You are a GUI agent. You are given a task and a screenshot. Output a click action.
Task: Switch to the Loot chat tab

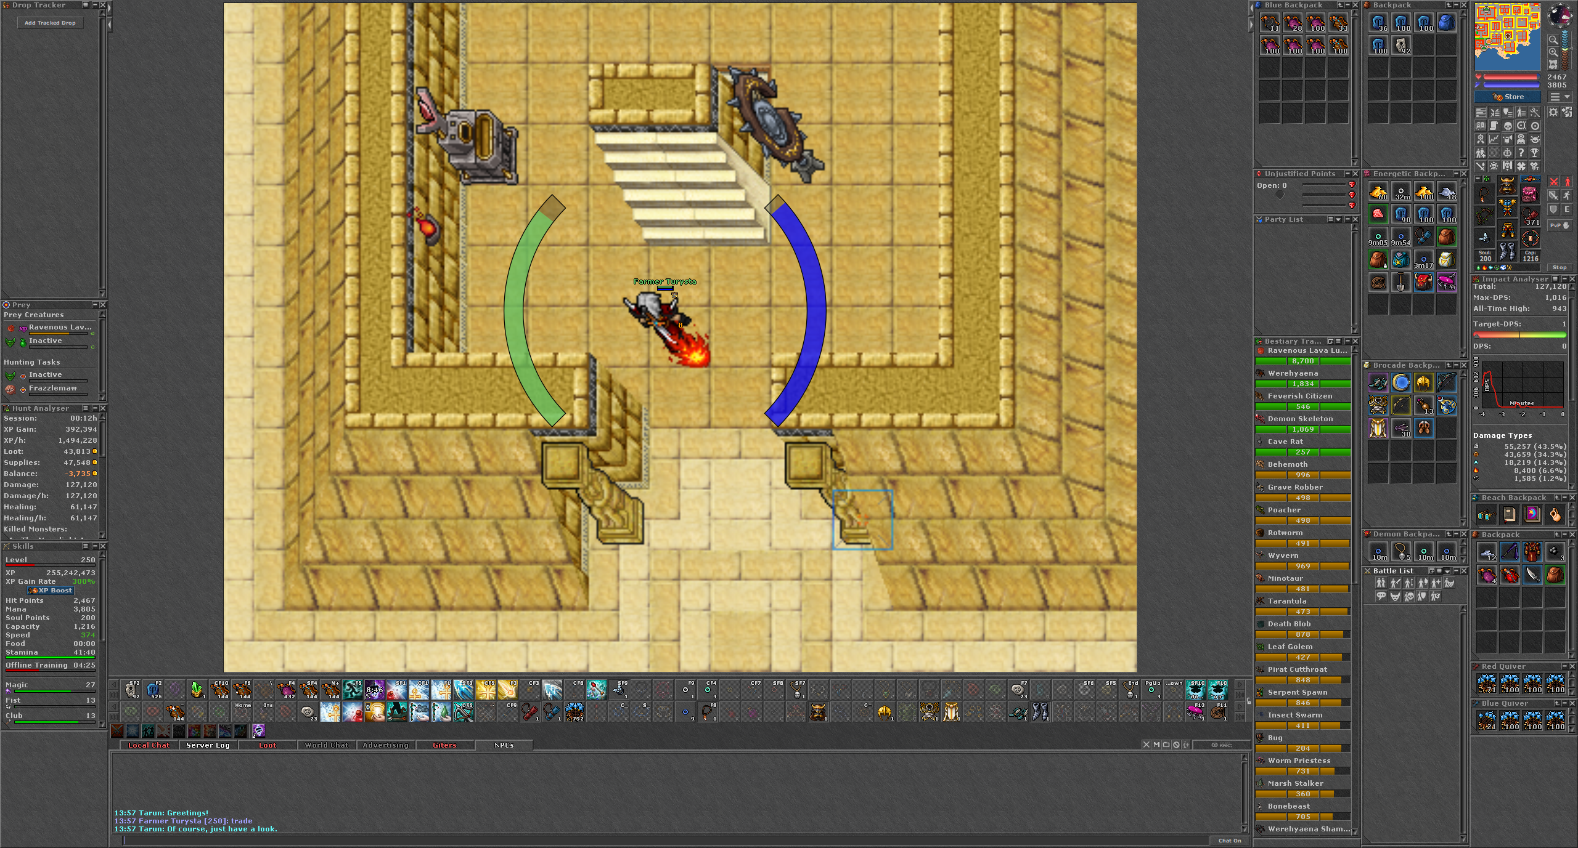[x=268, y=745]
